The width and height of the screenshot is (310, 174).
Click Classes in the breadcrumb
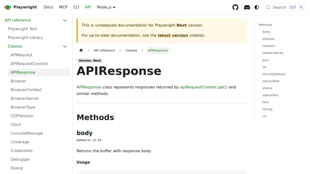pyautogui.click(x=131, y=50)
